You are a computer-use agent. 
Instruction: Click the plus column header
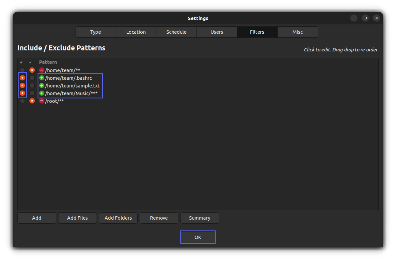tap(21, 62)
